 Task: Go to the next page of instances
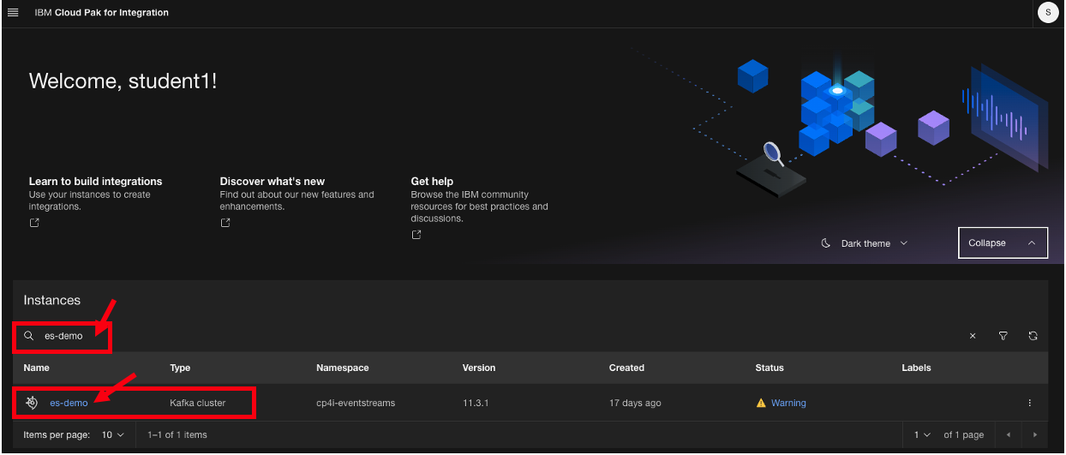tap(1035, 435)
